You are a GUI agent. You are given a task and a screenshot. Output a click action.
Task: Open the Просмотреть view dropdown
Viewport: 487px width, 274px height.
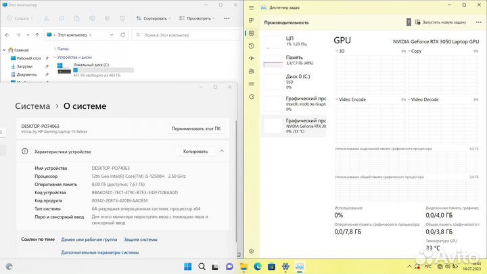(197, 18)
